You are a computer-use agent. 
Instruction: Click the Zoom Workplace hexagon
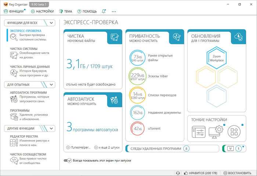coord(217,58)
